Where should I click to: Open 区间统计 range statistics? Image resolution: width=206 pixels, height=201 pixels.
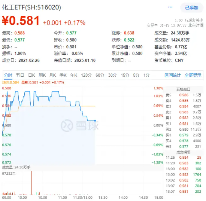(x=173, y=75)
